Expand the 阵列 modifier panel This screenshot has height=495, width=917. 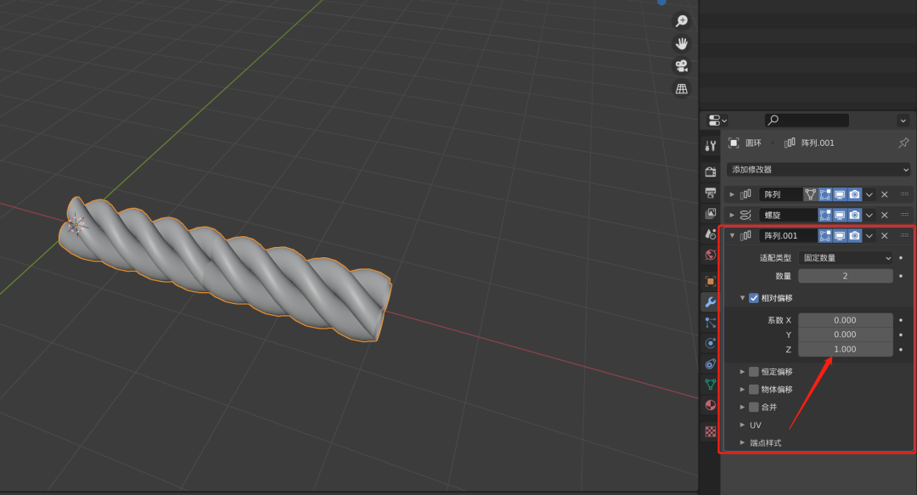click(x=732, y=194)
